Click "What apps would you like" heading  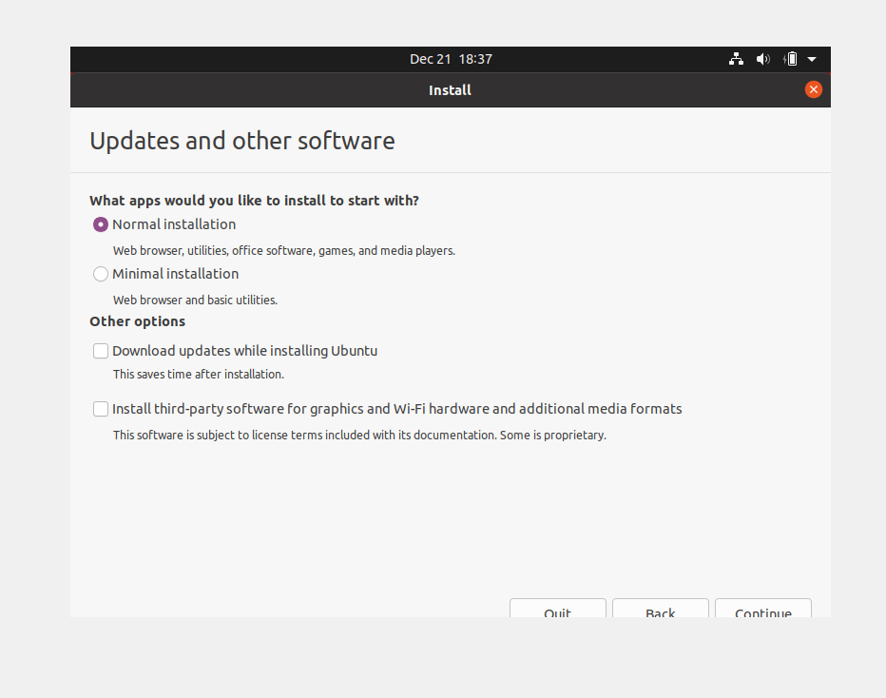(x=254, y=201)
